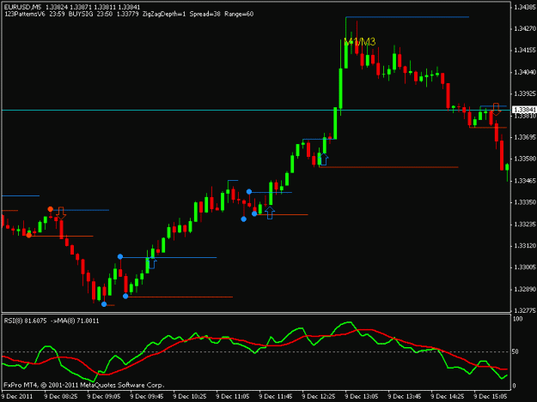Click the 9 Dec 08:25 time label
The height and width of the screenshot is (402, 537).
point(61,397)
